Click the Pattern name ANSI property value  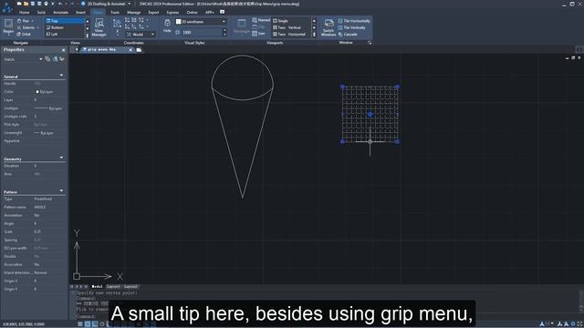(40, 207)
